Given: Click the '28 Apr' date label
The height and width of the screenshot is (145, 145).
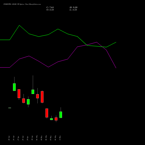Looking at the screenshot, I should [x=23, y=138].
